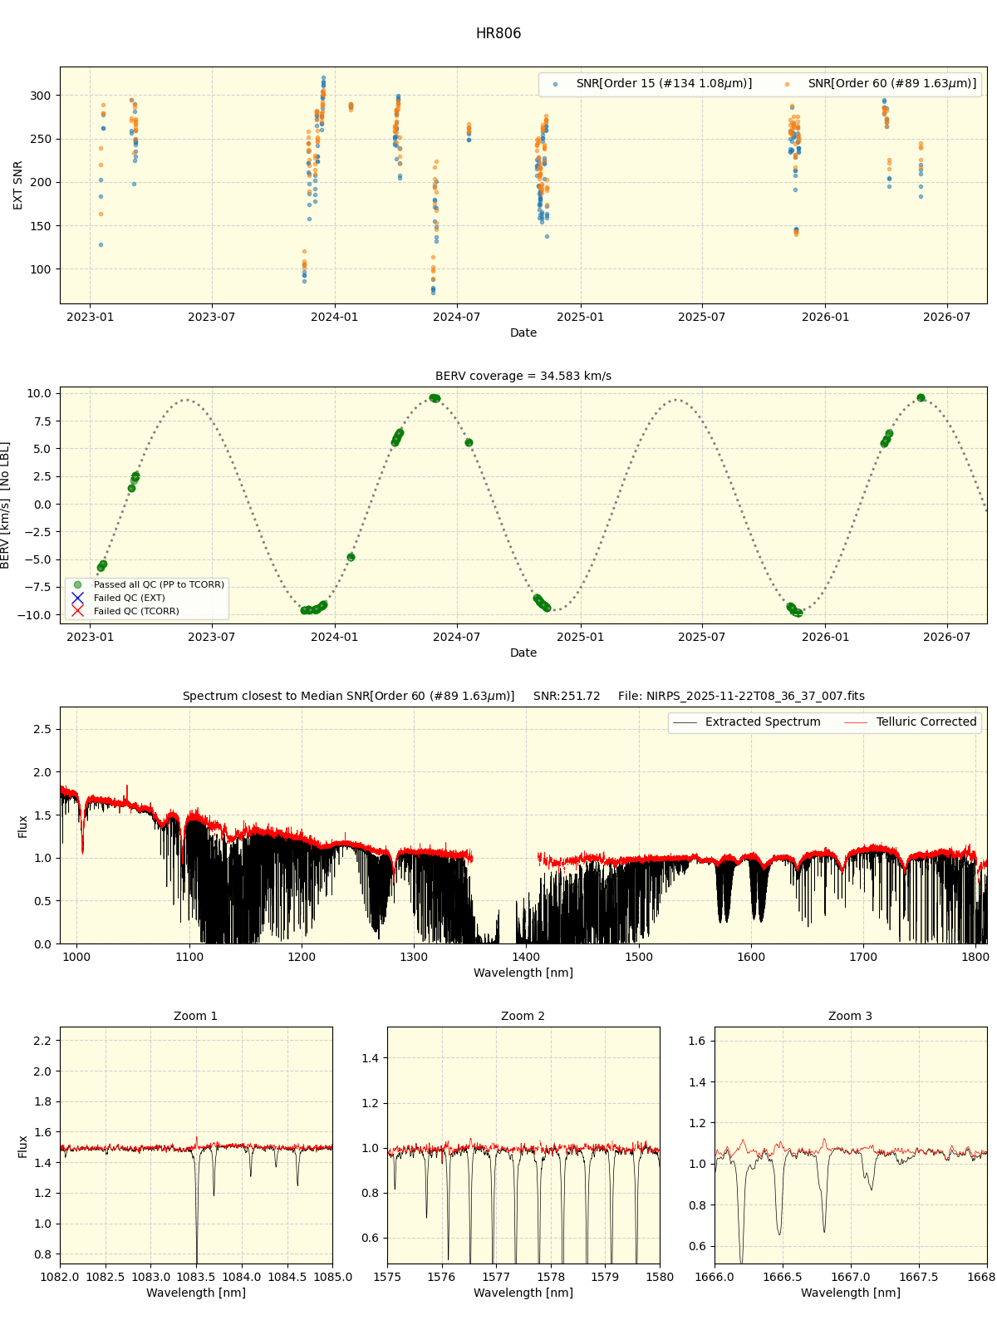This screenshot has height=1330, width=997.
Task: Click the HR806 figure title
Action: point(498,34)
